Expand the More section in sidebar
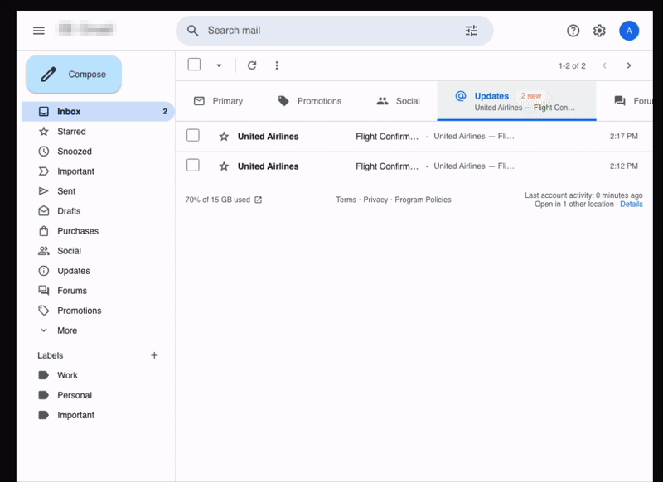 46,330
